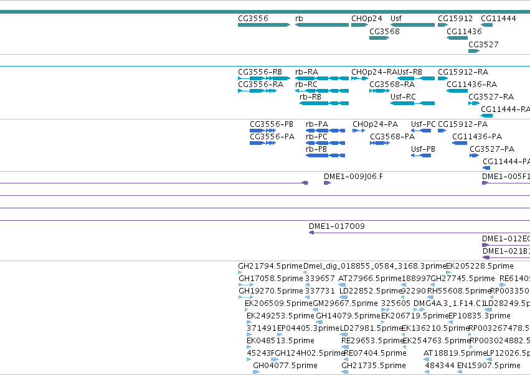Click the CHOp24 gene glyph
Screen dimensions: 530x375
(x=359, y=25)
